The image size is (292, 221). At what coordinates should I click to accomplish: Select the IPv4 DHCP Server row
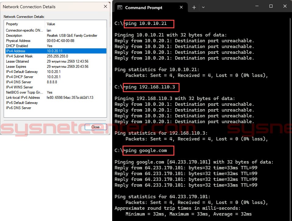coord(56,77)
